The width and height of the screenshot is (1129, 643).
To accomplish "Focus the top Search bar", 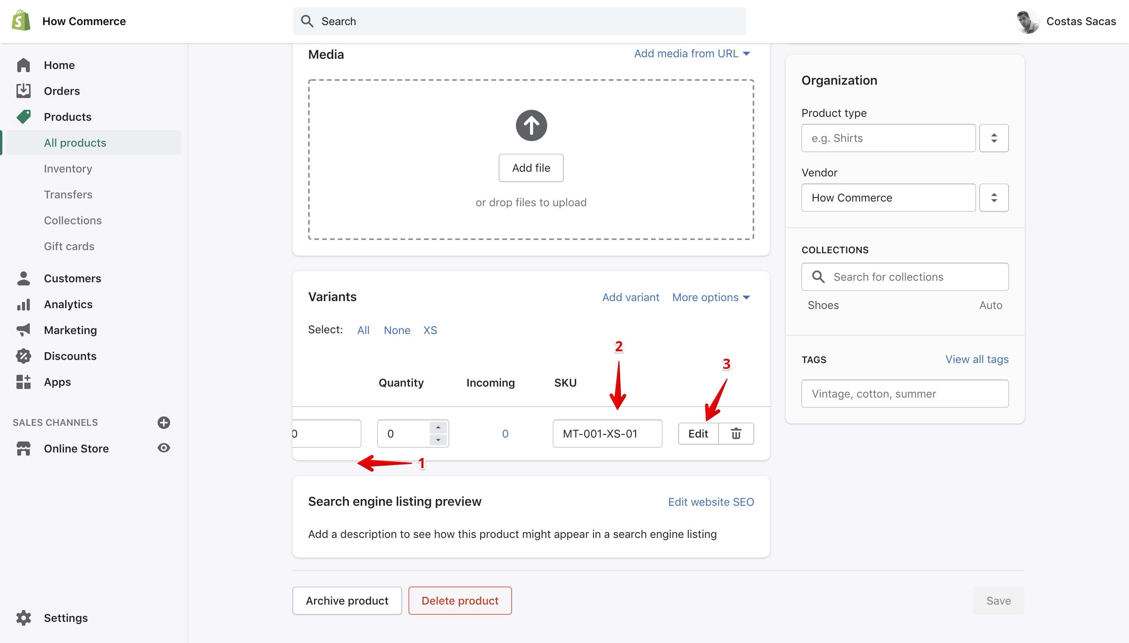I will pyautogui.click(x=519, y=21).
